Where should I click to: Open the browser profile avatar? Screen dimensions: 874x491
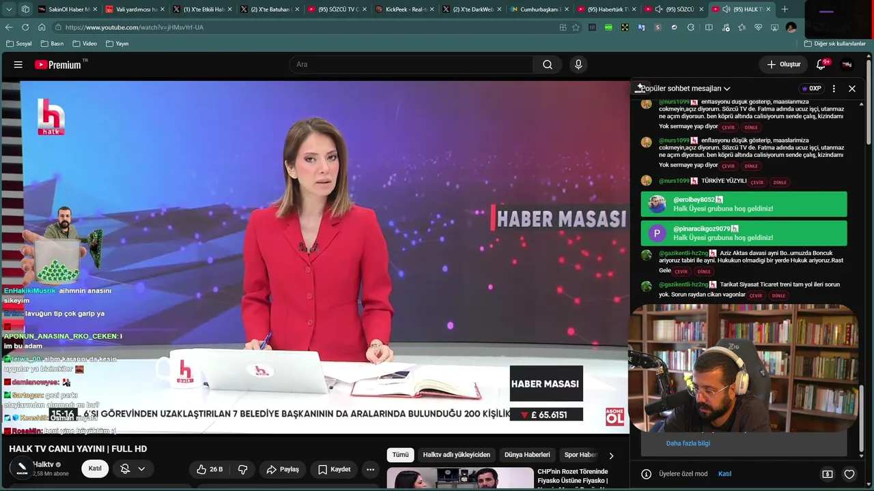pyautogui.click(x=791, y=27)
